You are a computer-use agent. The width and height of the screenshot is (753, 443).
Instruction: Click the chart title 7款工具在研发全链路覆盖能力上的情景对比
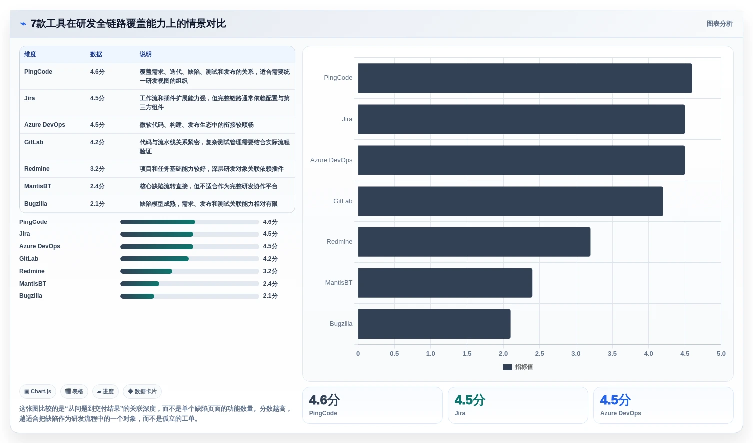pos(128,24)
